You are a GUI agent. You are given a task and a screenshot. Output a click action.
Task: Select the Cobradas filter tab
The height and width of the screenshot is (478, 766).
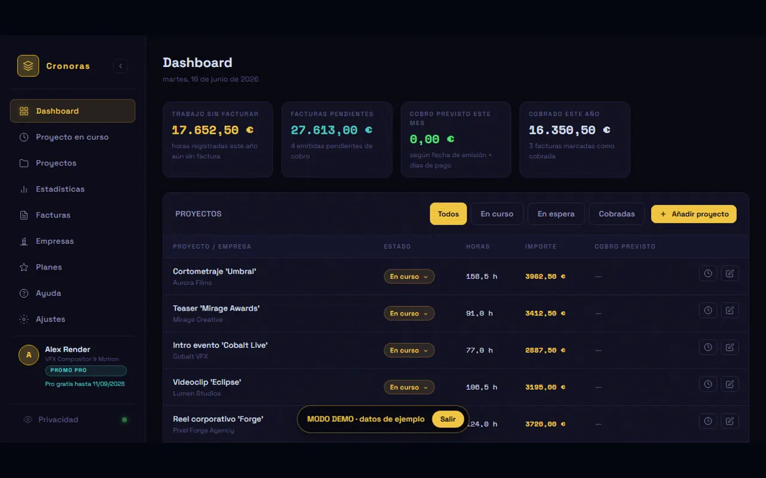point(616,214)
